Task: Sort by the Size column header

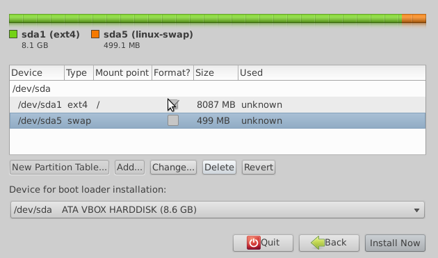Action: point(216,73)
